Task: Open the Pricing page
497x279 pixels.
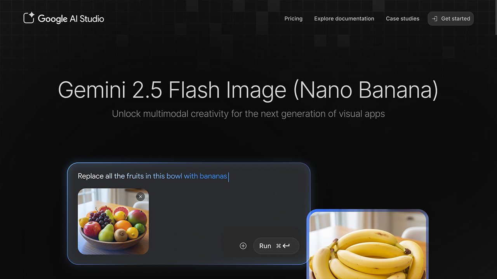Action: (293, 19)
